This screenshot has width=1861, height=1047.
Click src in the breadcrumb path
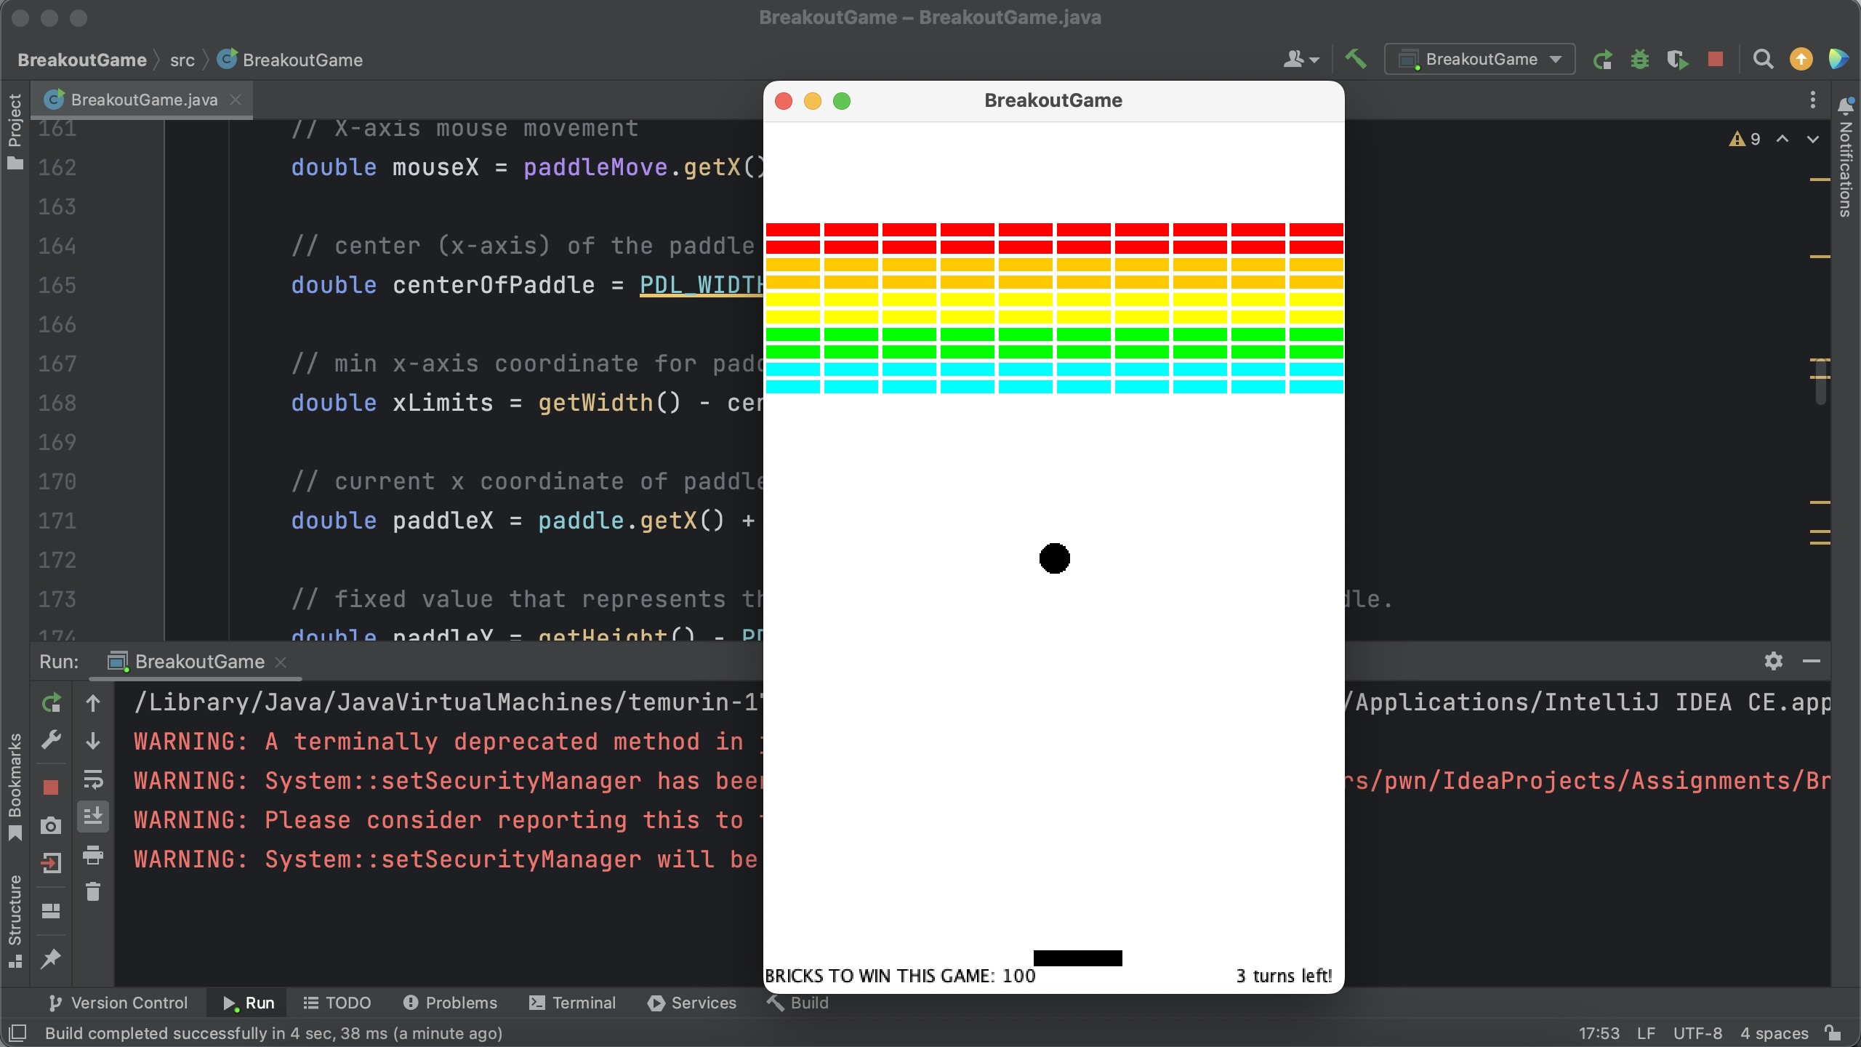(182, 60)
